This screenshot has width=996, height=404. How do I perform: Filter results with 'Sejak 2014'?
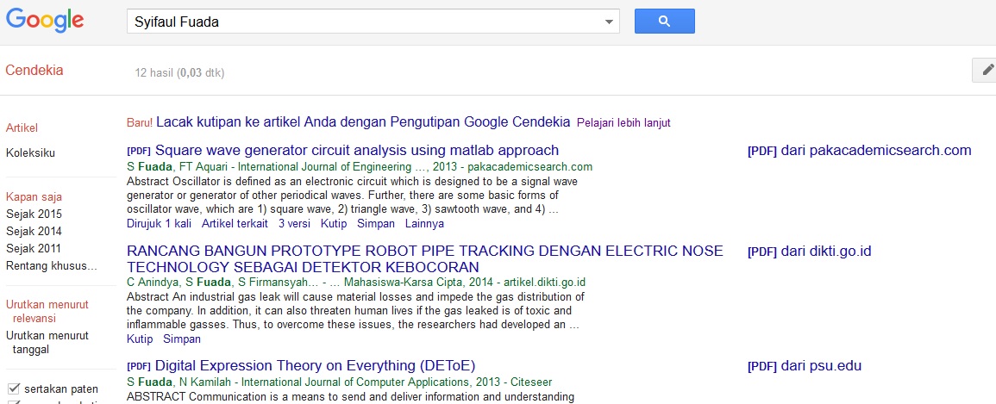tap(34, 231)
